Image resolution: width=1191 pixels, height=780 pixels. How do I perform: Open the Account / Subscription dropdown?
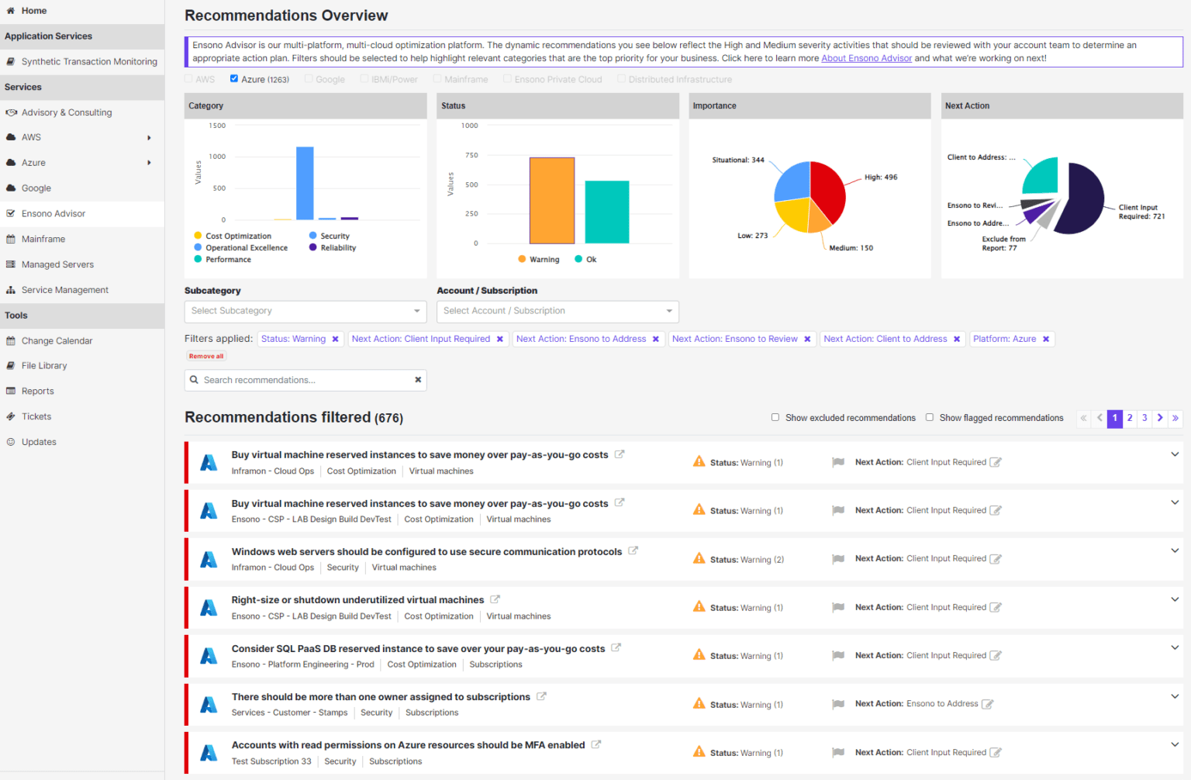pyautogui.click(x=557, y=311)
